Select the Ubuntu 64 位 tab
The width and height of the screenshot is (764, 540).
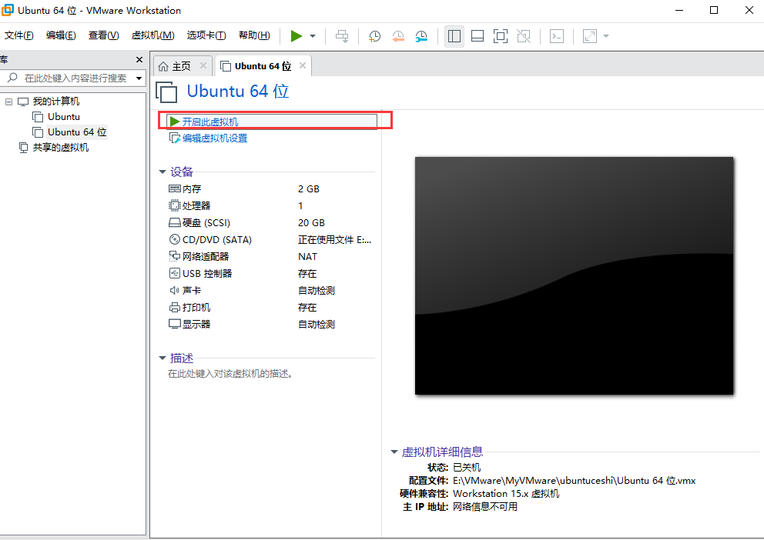[263, 66]
